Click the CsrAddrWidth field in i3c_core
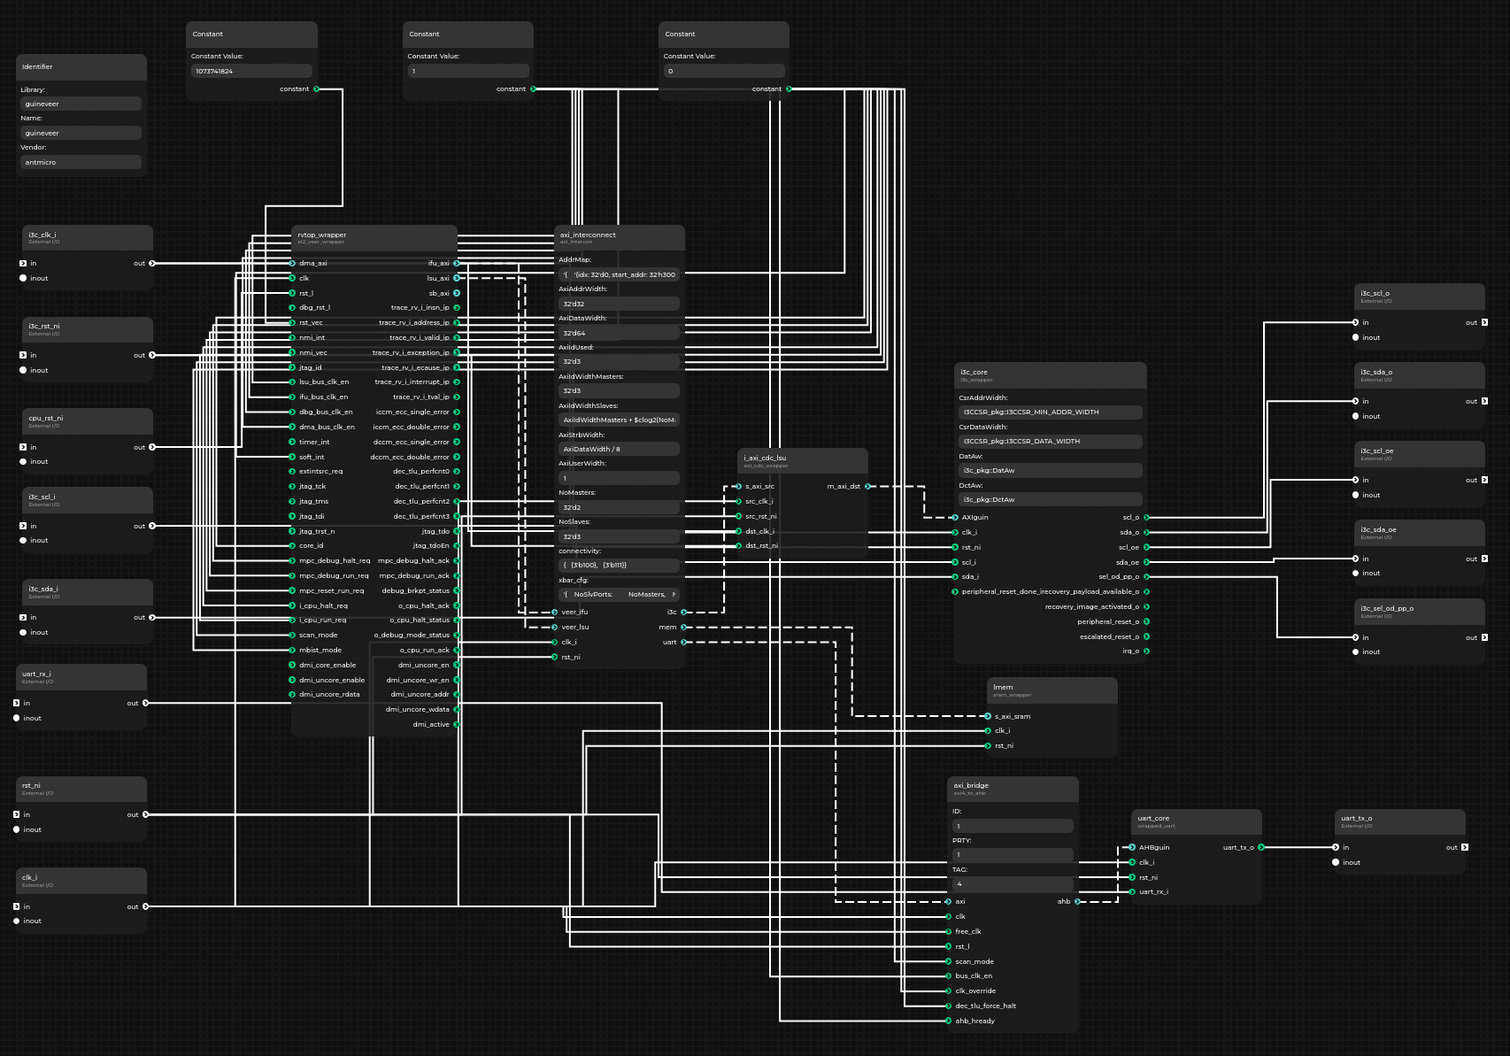The height and width of the screenshot is (1056, 1510). point(1050,412)
